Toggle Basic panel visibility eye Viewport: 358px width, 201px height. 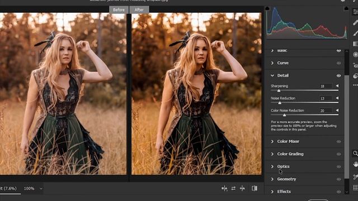pos(338,51)
